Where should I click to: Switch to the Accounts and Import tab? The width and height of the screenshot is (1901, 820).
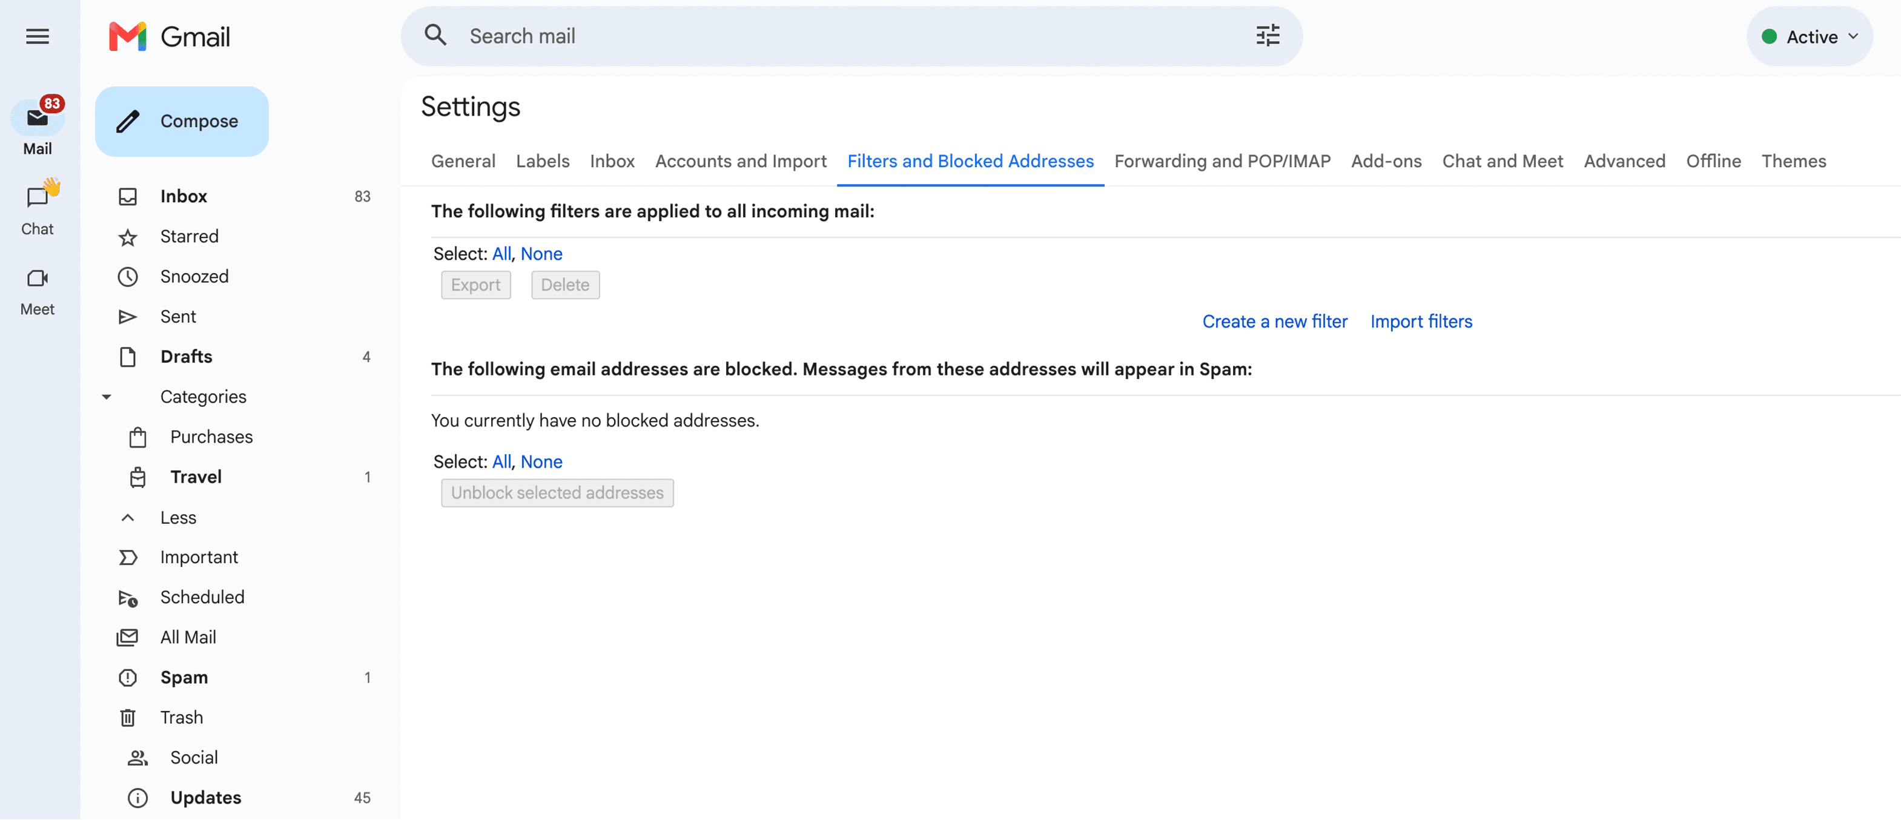(x=741, y=161)
